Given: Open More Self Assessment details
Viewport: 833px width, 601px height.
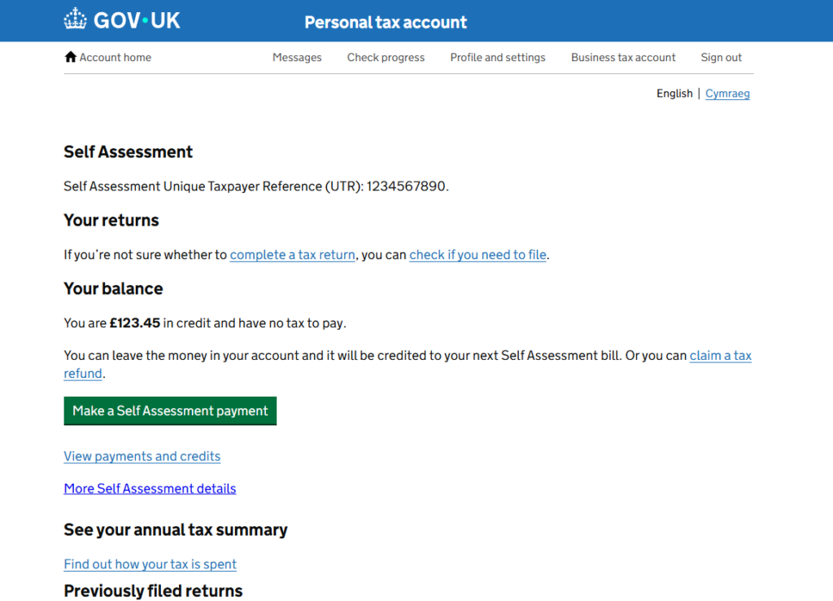Looking at the screenshot, I should pyautogui.click(x=150, y=489).
